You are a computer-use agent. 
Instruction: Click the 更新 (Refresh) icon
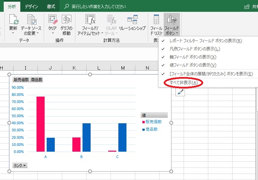click(13, 20)
